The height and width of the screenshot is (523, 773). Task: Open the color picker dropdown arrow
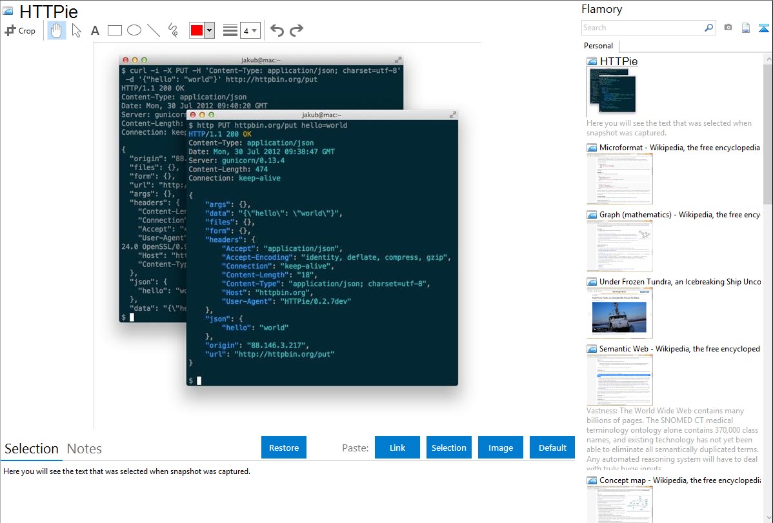tap(210, 30)
